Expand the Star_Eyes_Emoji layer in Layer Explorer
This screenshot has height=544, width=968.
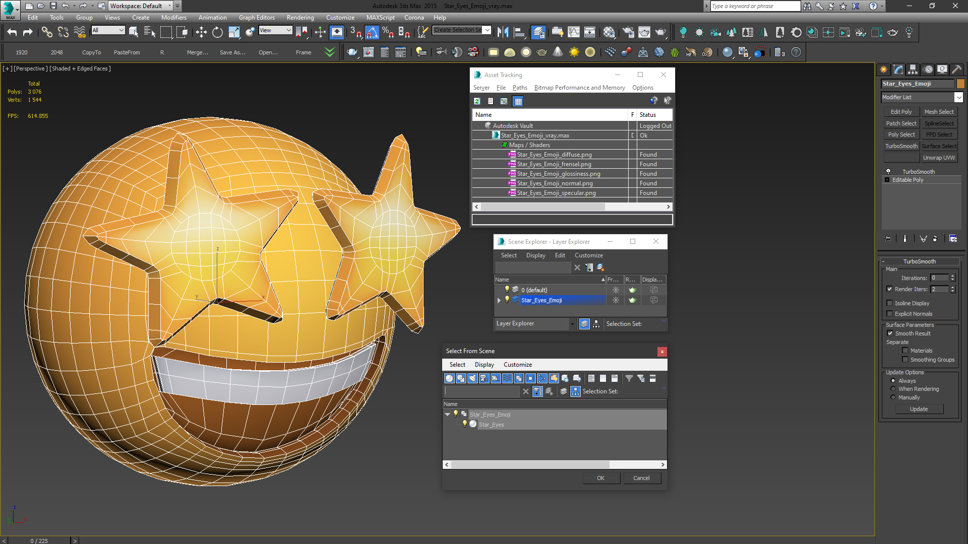click(x=499, y=300)
